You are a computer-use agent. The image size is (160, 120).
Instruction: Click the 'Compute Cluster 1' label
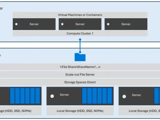[80, 33]
